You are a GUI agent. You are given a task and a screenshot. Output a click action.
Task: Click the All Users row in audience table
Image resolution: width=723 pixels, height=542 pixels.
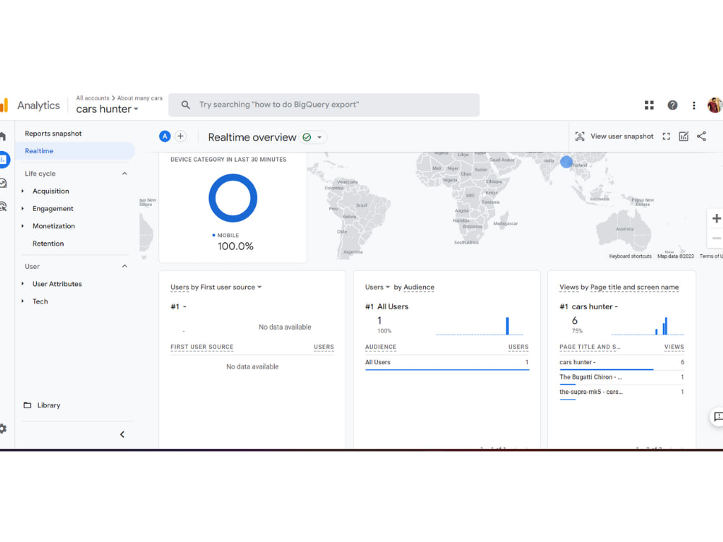pos(447,362)
